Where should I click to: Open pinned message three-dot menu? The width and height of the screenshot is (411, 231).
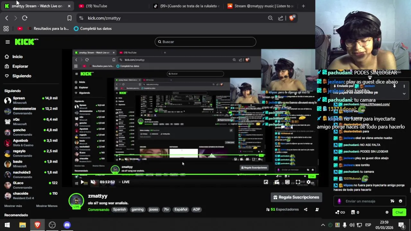coord(404,86)
